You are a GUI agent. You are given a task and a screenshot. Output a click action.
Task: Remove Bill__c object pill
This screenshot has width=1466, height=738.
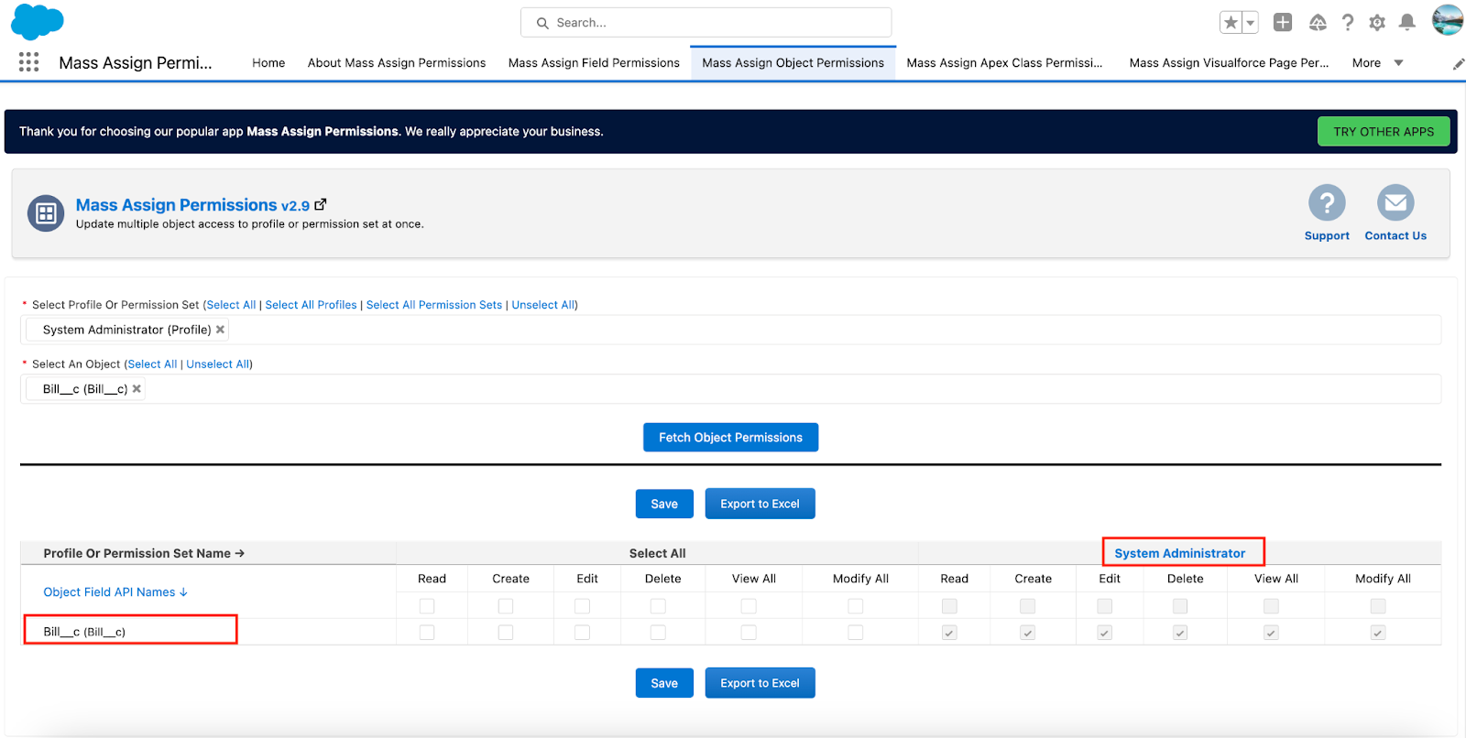click(137, 389)
